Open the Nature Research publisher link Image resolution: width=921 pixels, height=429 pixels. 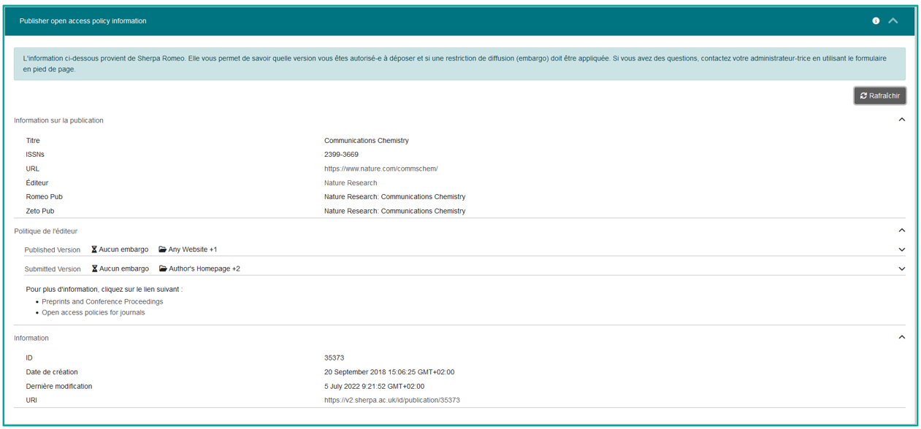(x=351, y=183)
